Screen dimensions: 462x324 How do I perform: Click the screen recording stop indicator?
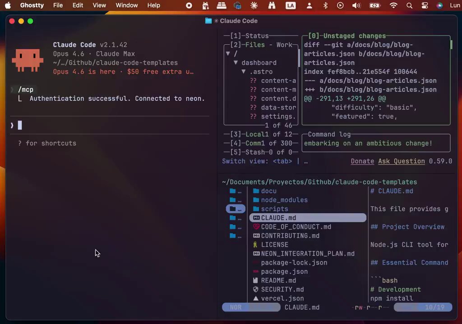(189, 5)
